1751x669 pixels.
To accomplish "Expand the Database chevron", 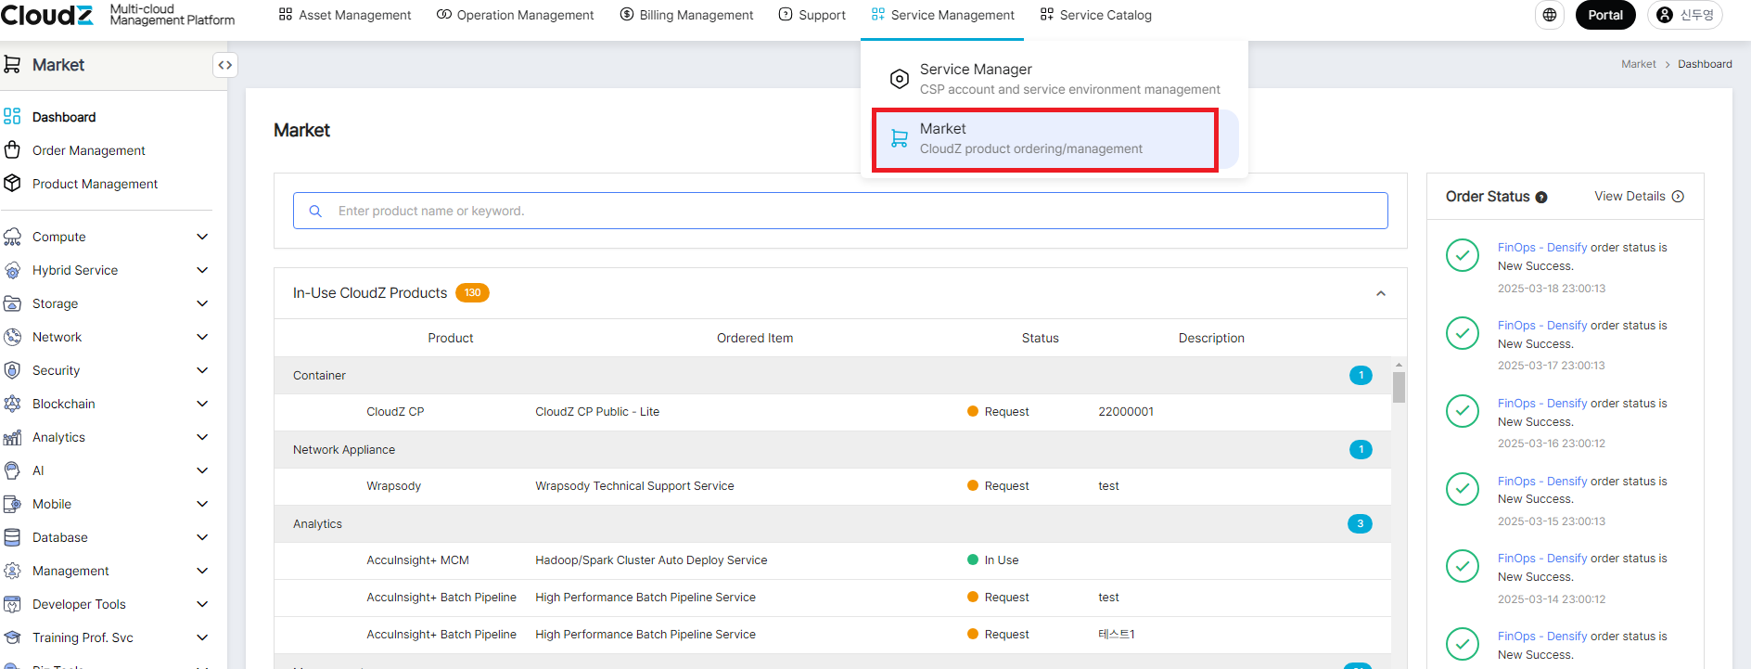I will point(202,537).
